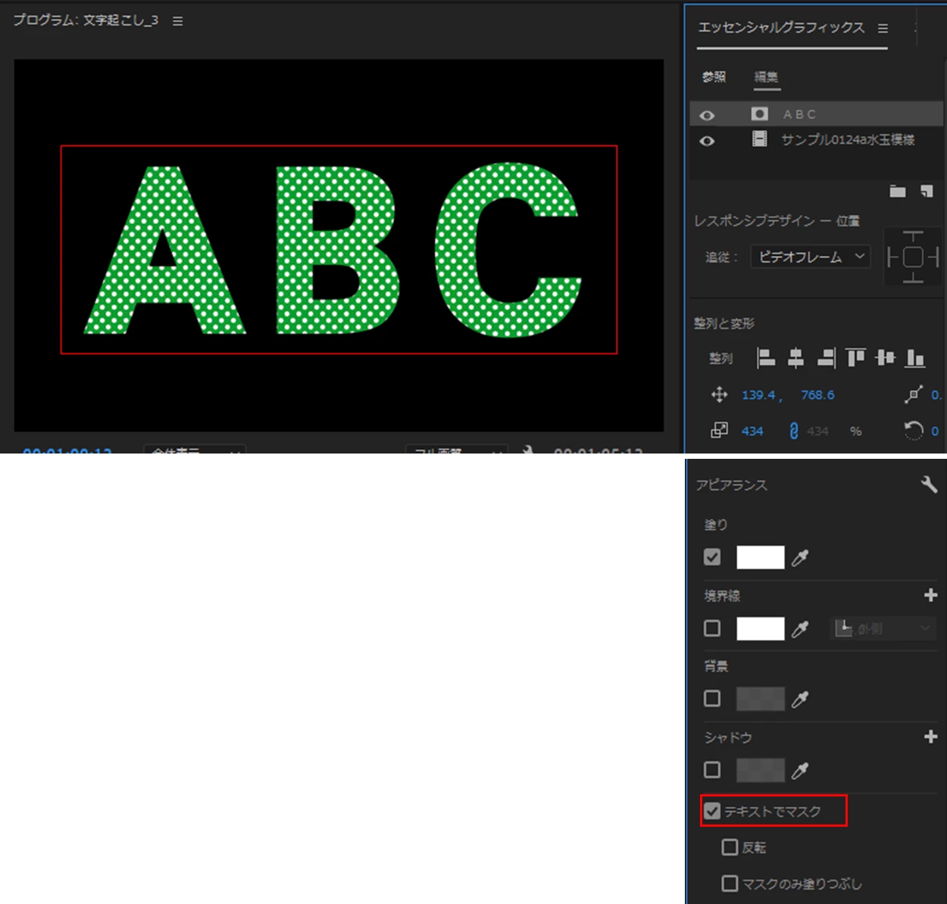Toggle the scale link chain icon
The image size is (947, 904).
click(793, 431)
